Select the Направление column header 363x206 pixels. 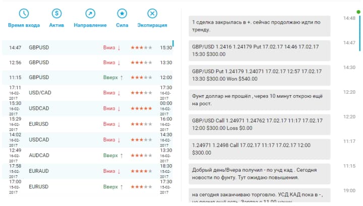[x=90, y=25]
